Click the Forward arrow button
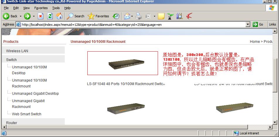This screenshot has width=279, height=137. tap(27, 16)
